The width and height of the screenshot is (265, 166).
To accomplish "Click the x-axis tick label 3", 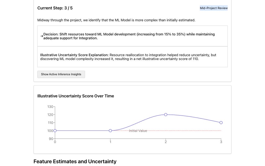I will (221, 142).
